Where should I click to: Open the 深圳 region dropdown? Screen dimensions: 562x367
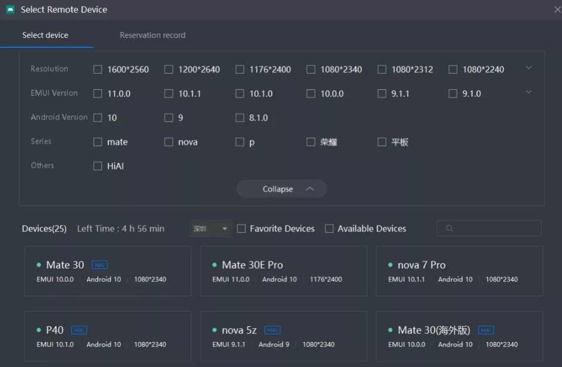[x=210, y=228]
